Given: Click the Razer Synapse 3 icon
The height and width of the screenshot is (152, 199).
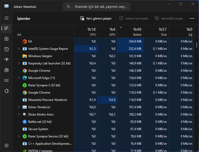Looking at the screenshot, I should 25,85.
